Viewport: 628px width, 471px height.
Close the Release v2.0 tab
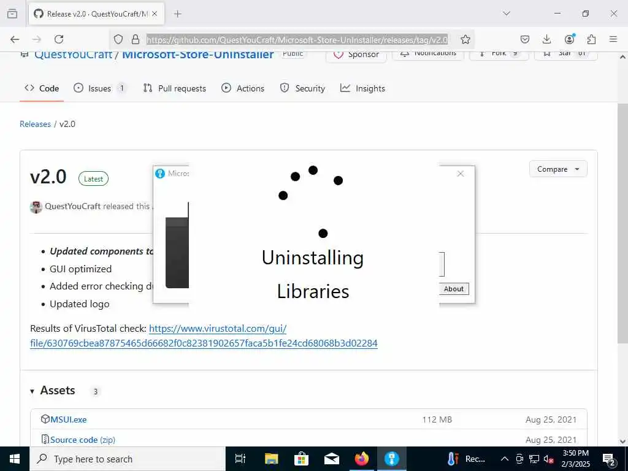(155, 14)
